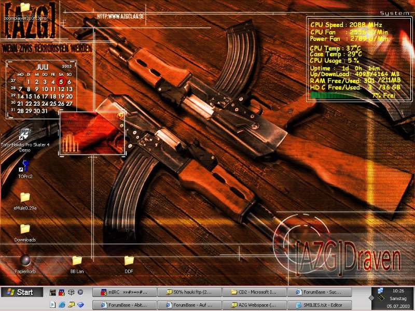Click the first quick launch icon beside Start
The width and height of the screenshot is (415, 311).
(x=53, y=292)
